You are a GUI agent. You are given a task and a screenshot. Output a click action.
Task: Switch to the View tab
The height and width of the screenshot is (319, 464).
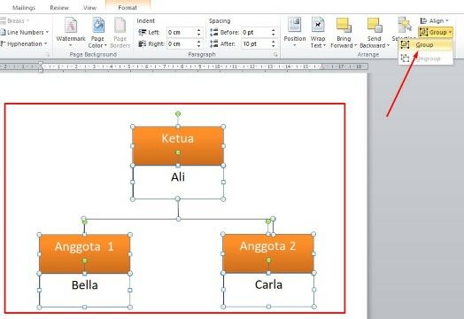coord(89,8)
